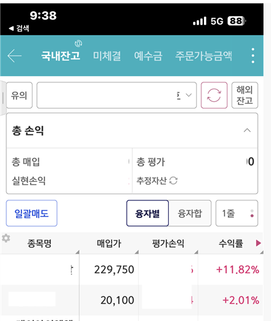Viewport: 271px width, 321px height.
Task: Select the stock row with +11.82%
Action: pos(132,269)
